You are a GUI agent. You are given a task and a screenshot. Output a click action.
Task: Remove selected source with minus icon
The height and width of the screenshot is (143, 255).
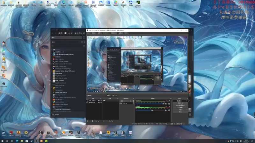90,121
